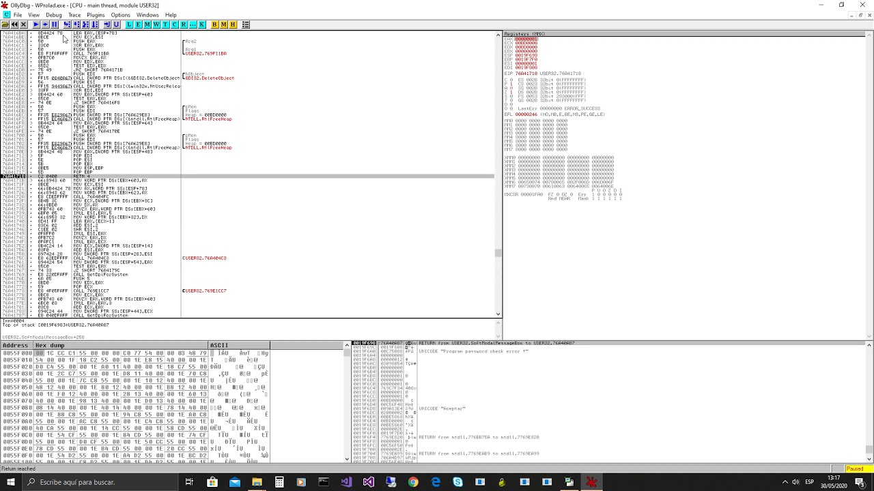Open Run trace window (... icon)
This screenshot has height=491, width=874.
[x=193, y=25]
